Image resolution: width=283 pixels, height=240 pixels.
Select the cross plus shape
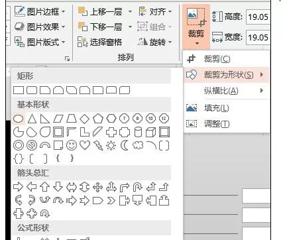coord(111,132)
